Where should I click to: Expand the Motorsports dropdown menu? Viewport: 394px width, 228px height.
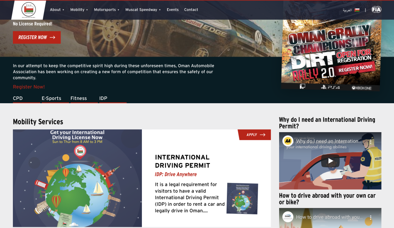point(107,10)
